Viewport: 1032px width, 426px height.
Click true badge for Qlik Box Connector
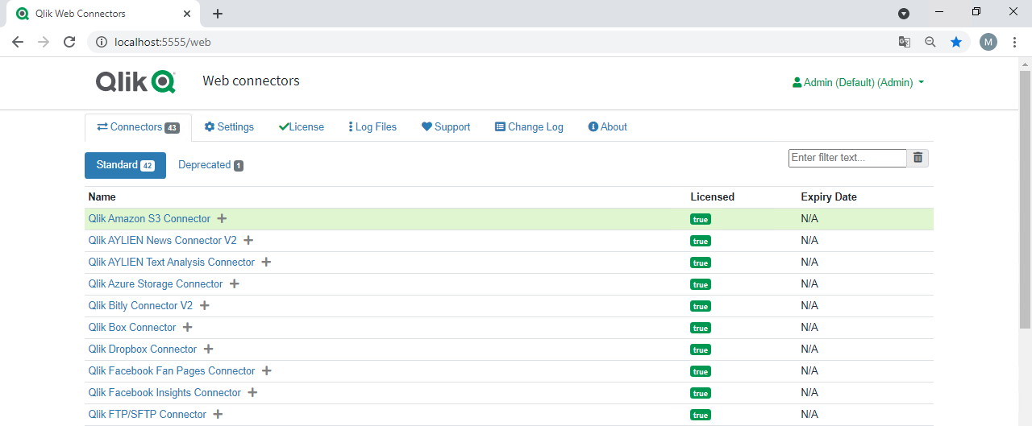coord(701,328)
